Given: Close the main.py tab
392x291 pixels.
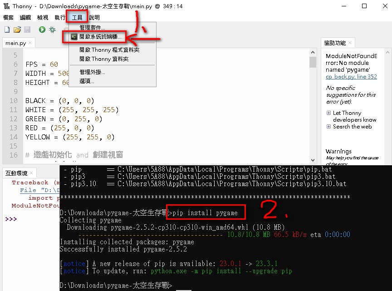Looking at the screenshot, I should pyautogui.click(x=30, y=43).
